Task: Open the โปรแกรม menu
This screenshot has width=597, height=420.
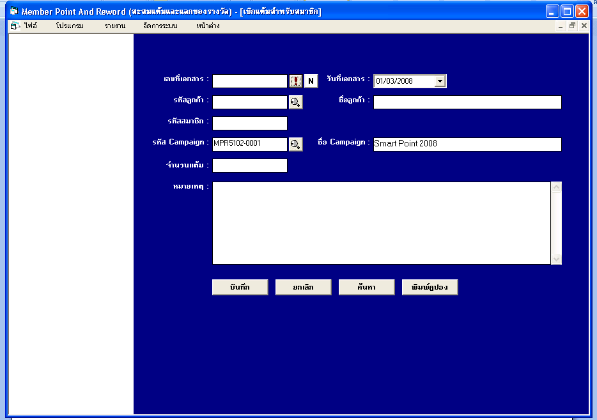Action: coord(70,26)
